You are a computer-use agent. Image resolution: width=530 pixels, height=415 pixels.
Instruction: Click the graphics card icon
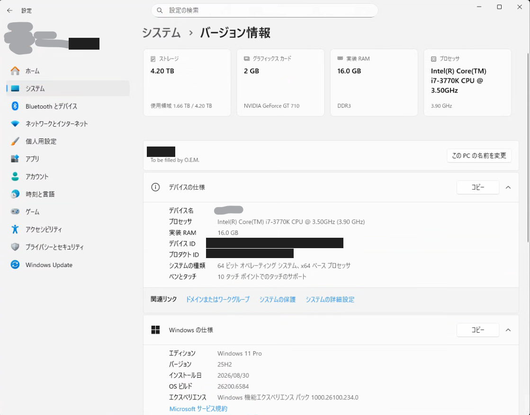pos(247,59)
